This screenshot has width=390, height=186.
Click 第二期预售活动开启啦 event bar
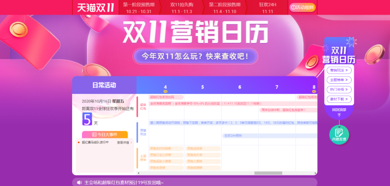pyautogui.click(x=233, y=123)
